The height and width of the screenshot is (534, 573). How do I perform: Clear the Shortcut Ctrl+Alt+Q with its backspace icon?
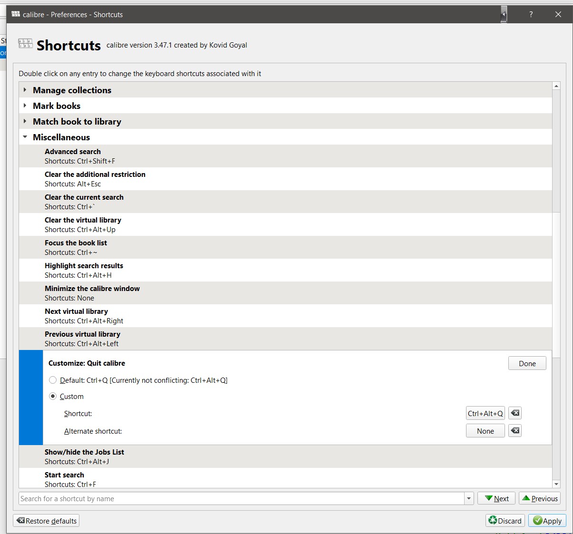point(515,413)
